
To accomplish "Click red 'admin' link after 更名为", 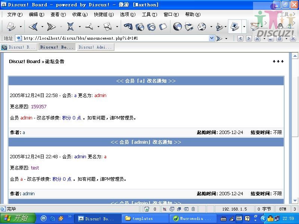I will 100,96.
